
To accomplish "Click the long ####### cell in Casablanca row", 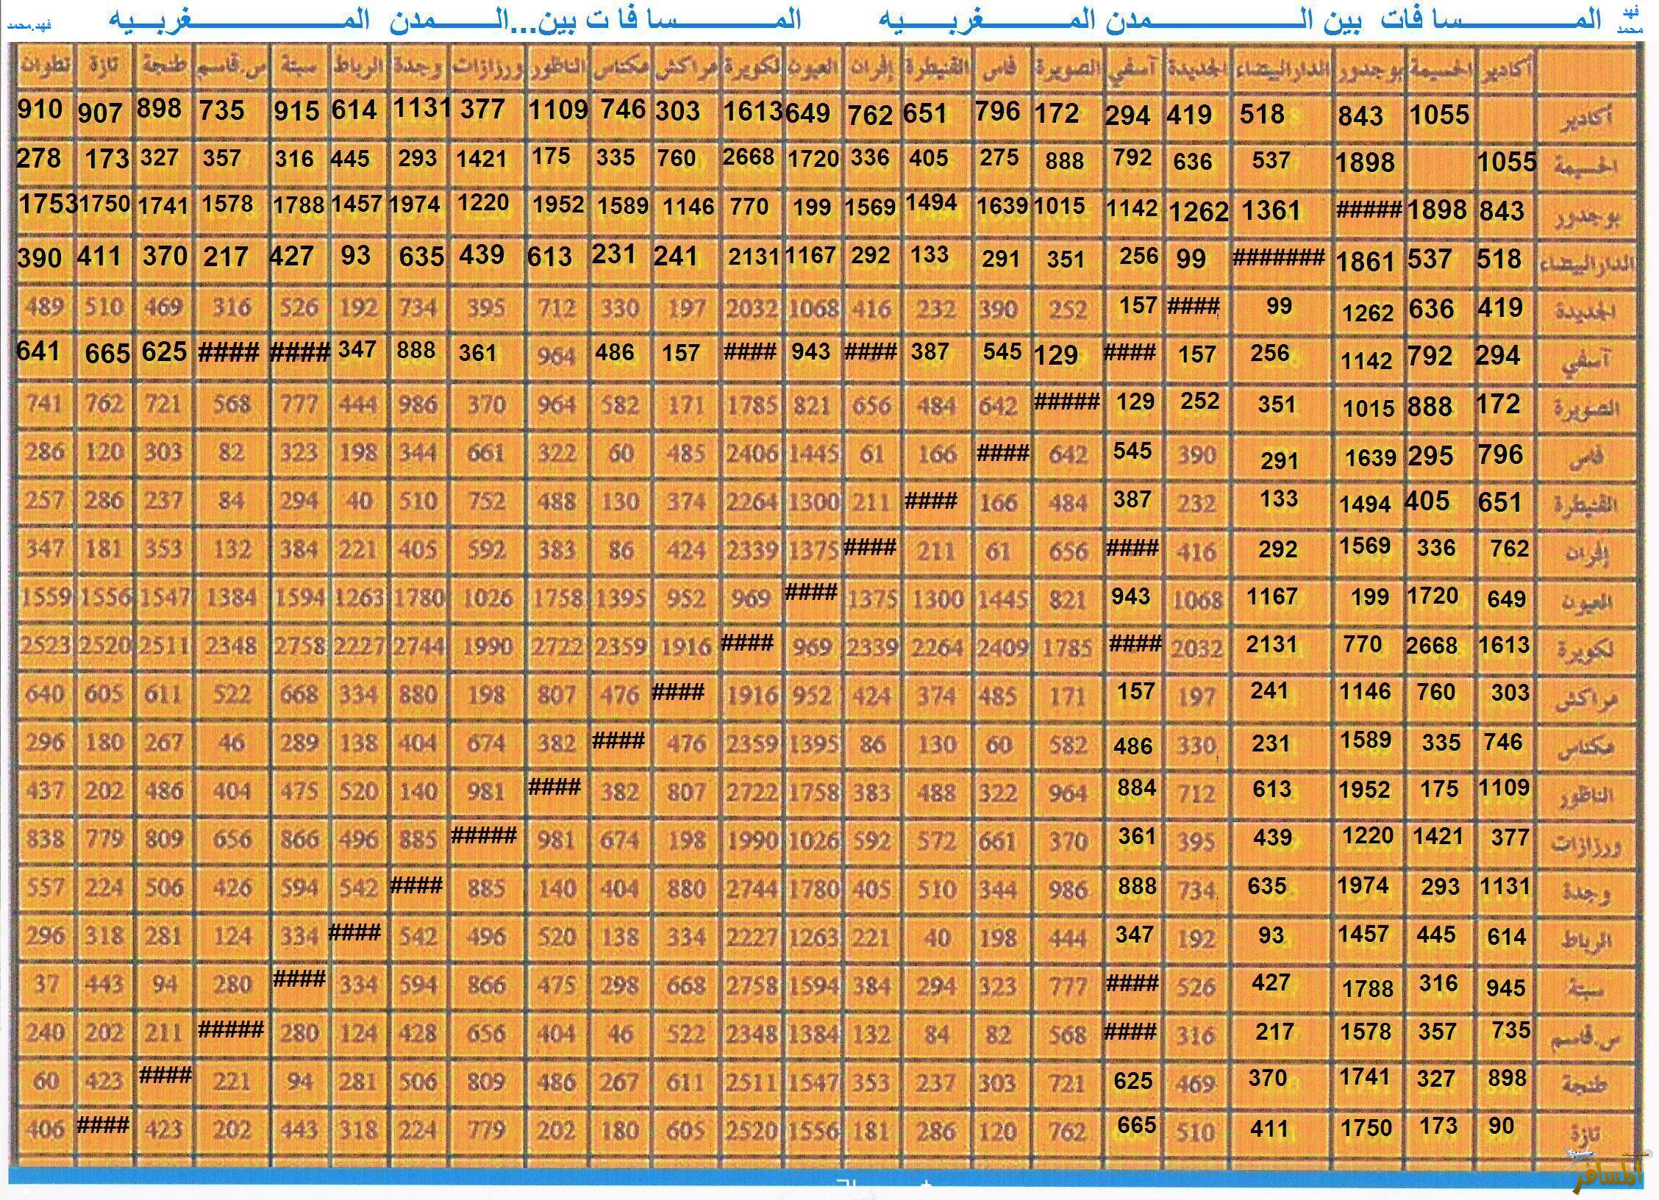I will click(x=1278, y=258).
